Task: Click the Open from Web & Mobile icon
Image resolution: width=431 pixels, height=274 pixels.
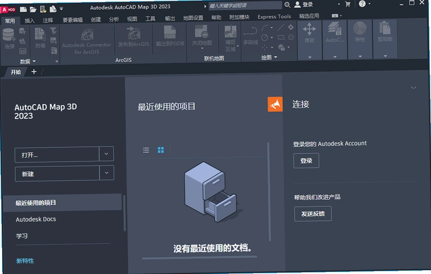Action: (43, 9)
